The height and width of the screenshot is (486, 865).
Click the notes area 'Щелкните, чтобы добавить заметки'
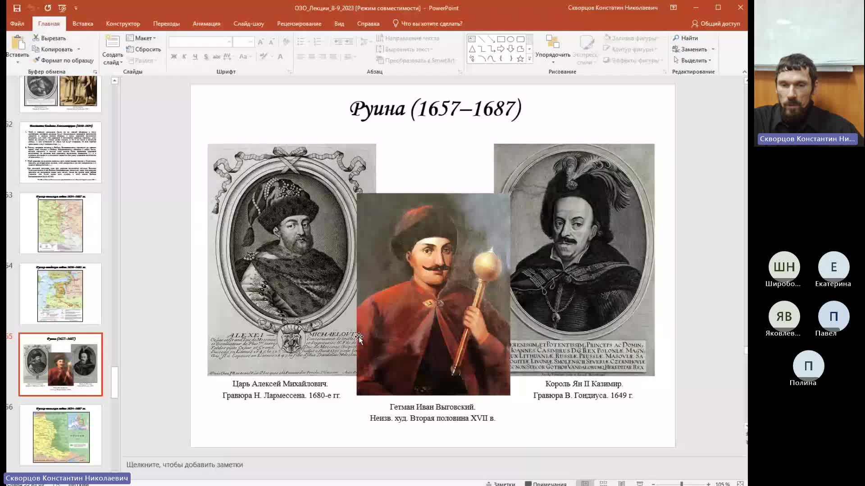click(184, 464)
